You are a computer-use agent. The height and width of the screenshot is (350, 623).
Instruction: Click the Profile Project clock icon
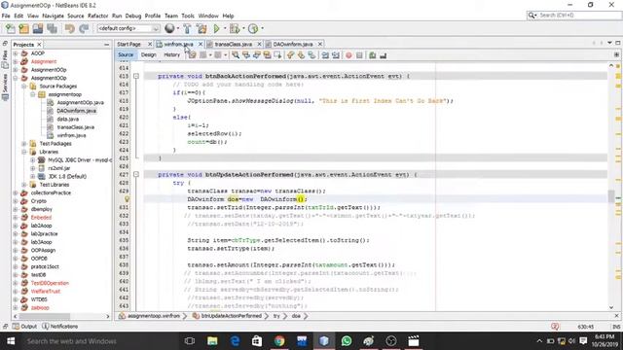253,28
